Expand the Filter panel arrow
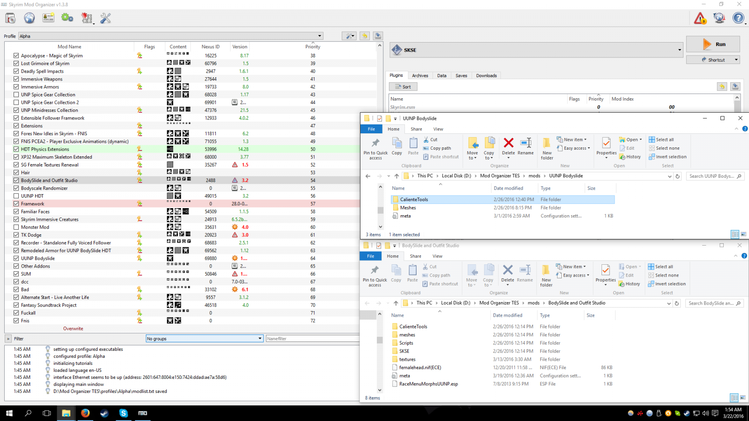This screenshot has width=749, height=421. 8,339
